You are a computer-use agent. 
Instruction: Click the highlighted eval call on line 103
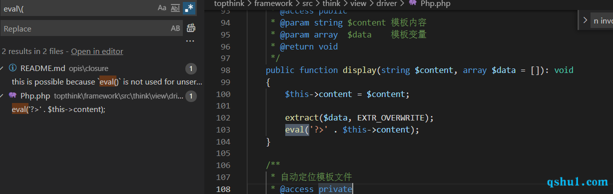pyautogui.click(x=295, y=129)
